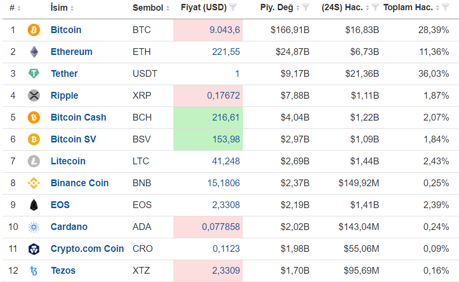
Task: Click Bitcoin's price cell 9.043,6
Action: pos(224,30)
